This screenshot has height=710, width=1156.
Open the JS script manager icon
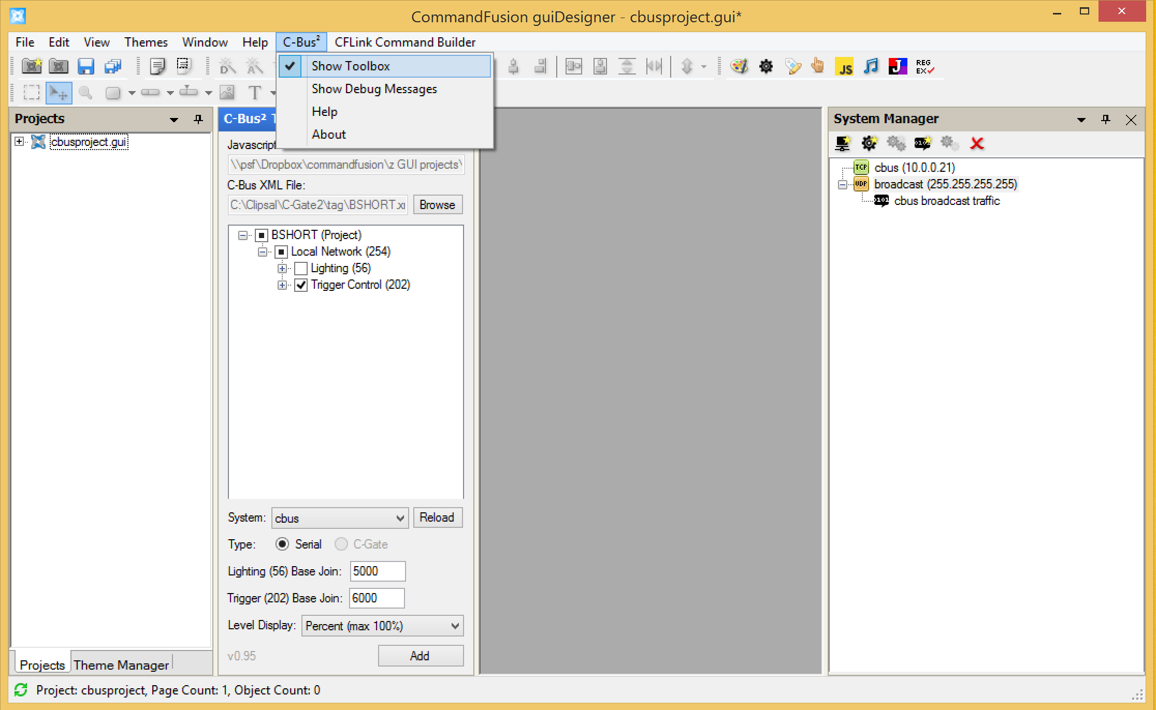(x=844, y=67)
